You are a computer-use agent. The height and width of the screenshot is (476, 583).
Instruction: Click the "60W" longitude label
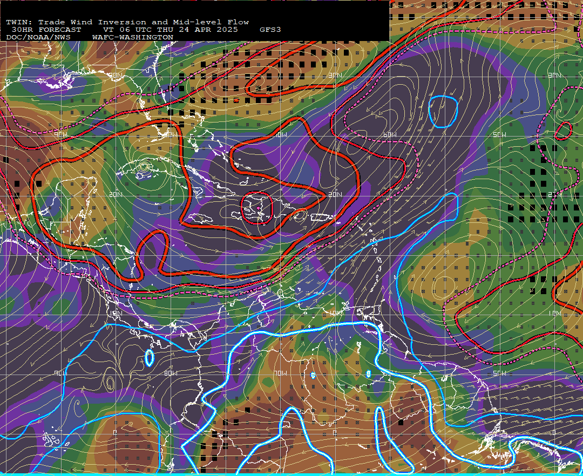click(x=390, y=134)
